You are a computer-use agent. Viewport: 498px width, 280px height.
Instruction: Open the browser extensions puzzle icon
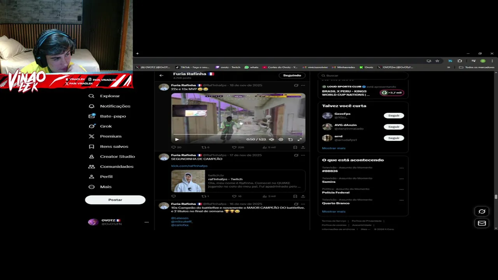[x=460, y=61]
